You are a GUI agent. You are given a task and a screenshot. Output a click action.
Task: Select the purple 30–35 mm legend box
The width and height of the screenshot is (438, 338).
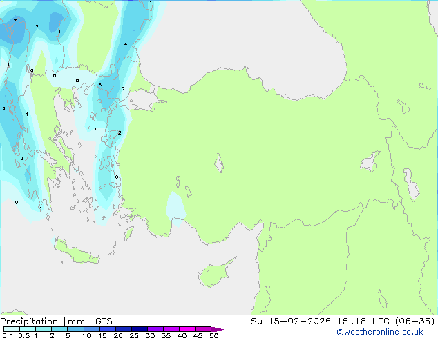(155, 329)
